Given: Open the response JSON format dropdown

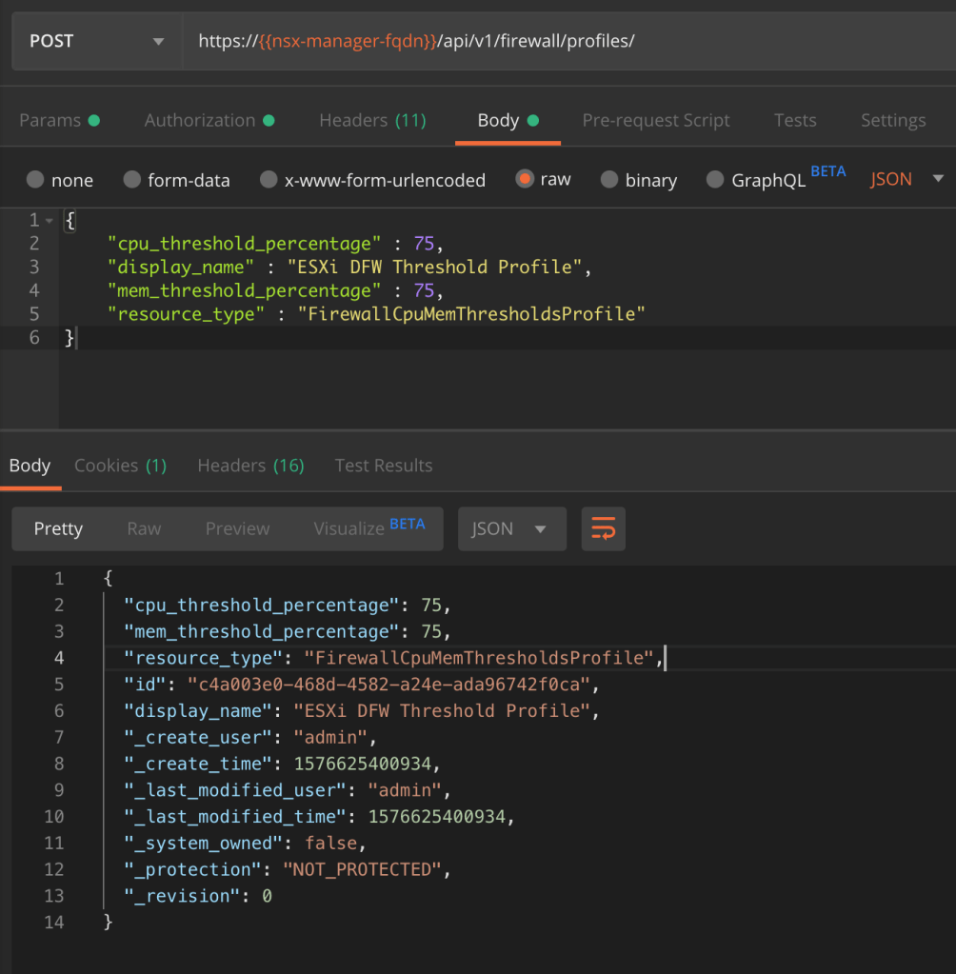Looking at the screenshot, I should pos(511,528).
